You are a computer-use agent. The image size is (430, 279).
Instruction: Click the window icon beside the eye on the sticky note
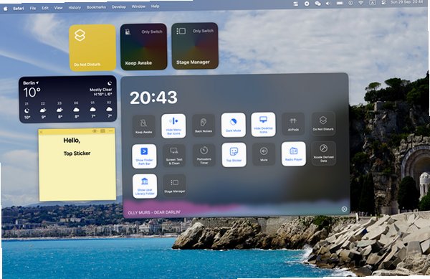102,131
